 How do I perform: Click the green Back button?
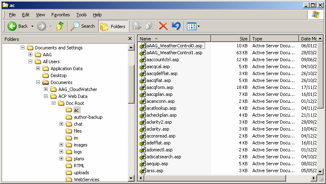point(18,26)
